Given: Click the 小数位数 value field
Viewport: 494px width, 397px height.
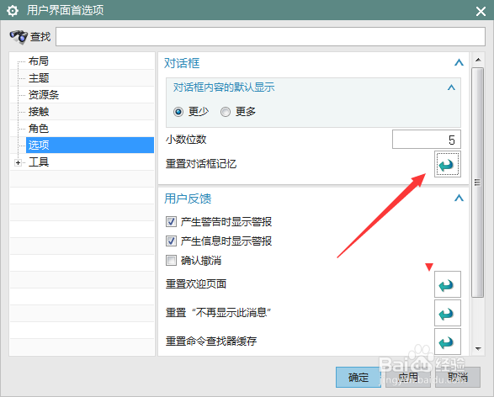Looking at the screenshot, I should pyautogui.click(x=427, y=139).
